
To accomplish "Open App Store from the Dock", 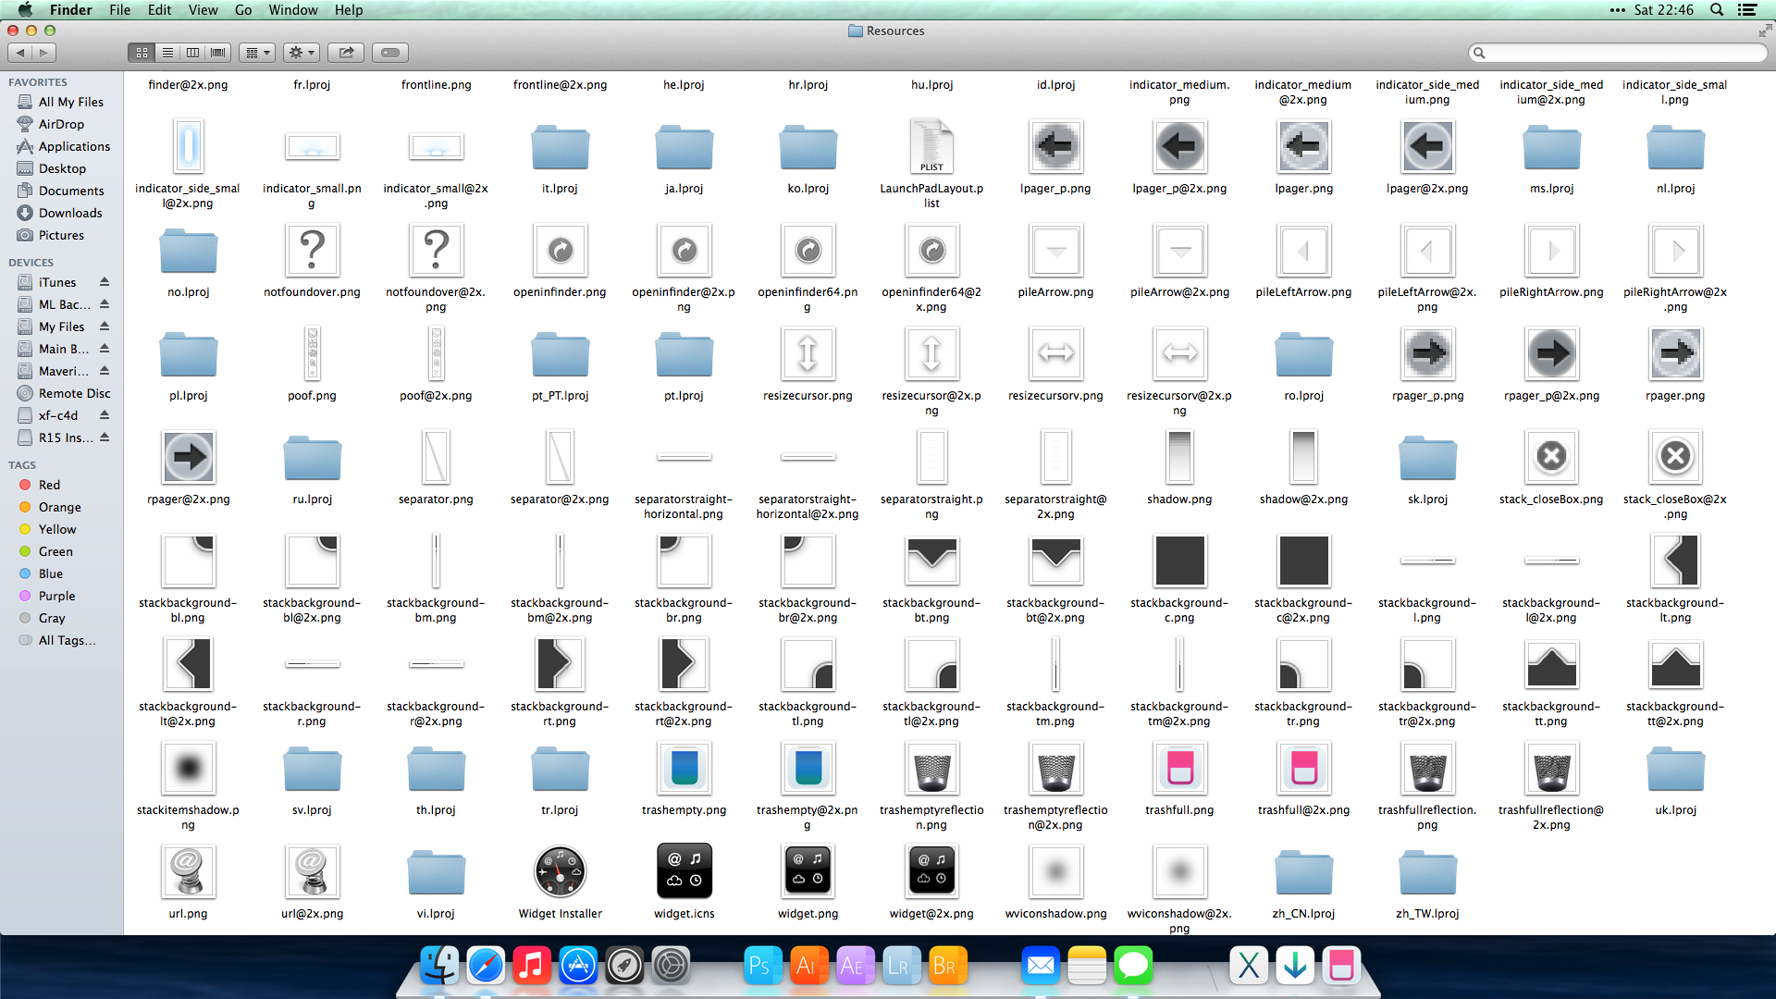I will point(578,966).
